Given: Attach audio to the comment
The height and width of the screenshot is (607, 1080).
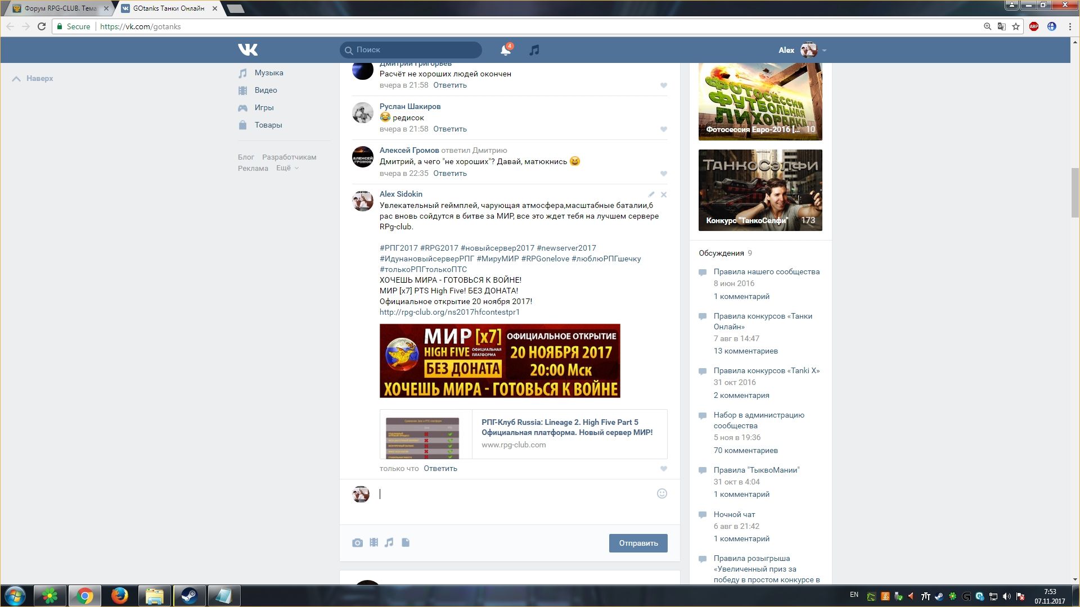Looking at the screenshot, I should click(x=389, y=543).
